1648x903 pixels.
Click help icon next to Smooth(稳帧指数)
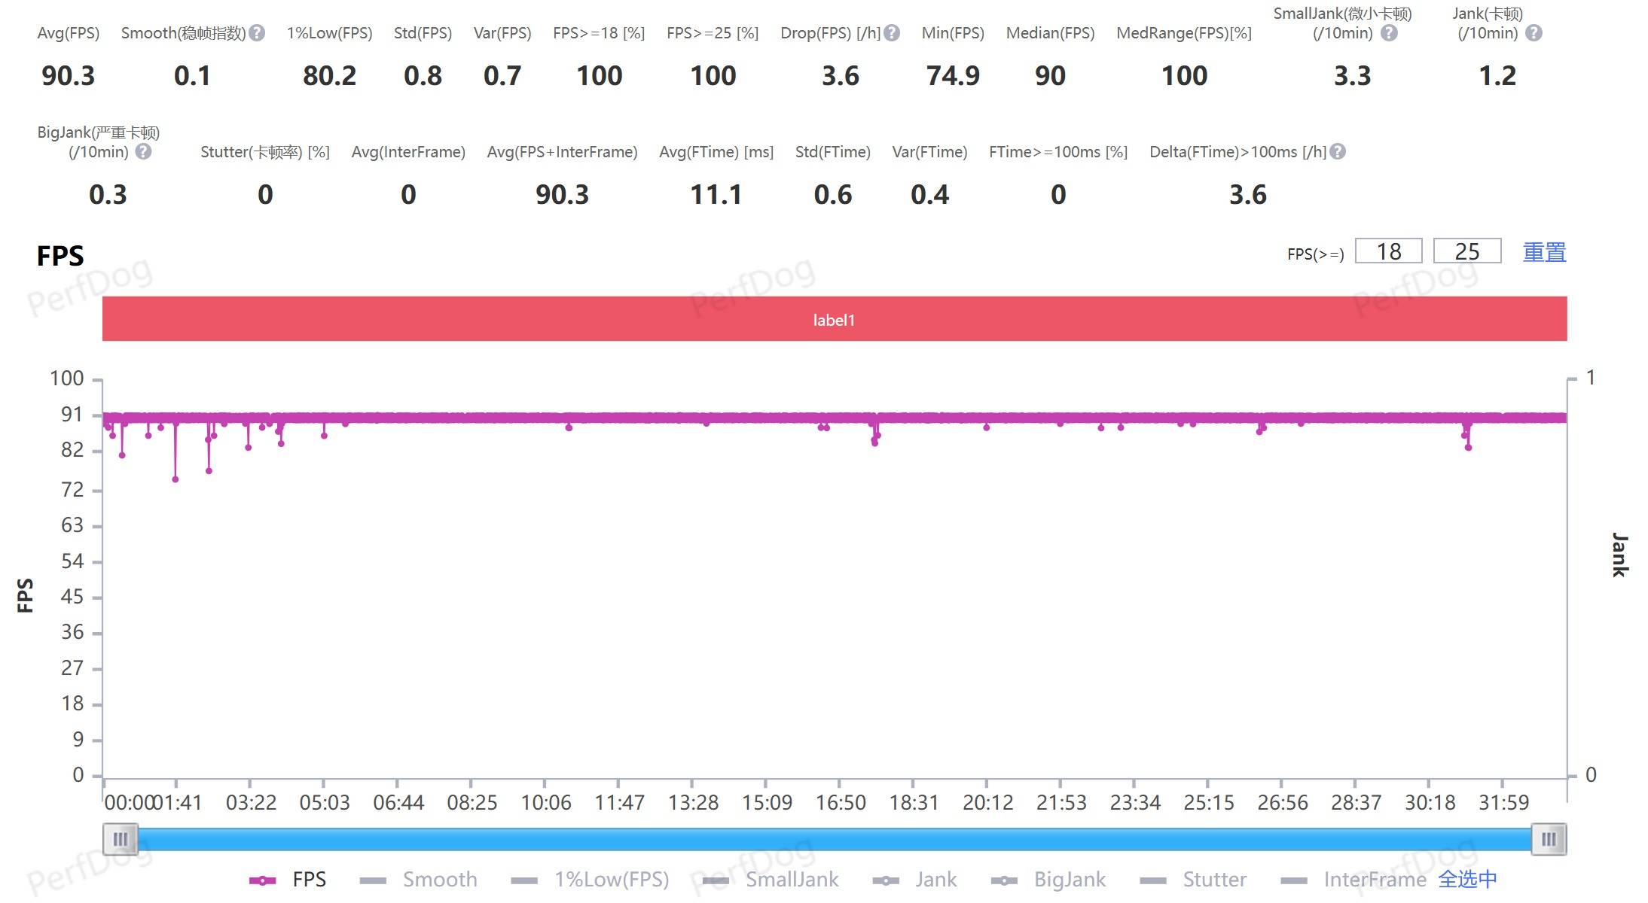257,33
